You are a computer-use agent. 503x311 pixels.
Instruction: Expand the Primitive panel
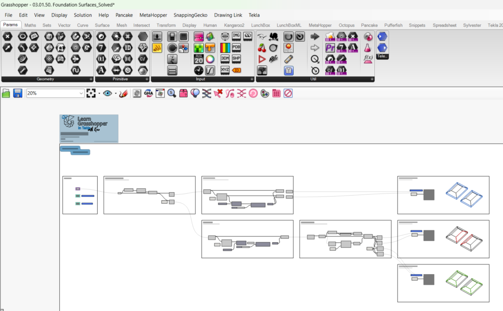click(147, 79)
